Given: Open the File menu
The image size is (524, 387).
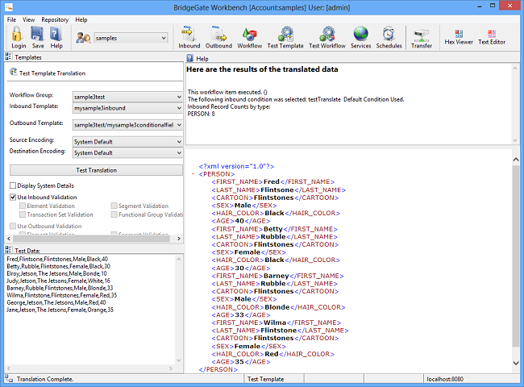Looking at the screenshot, I should (11, 19).
